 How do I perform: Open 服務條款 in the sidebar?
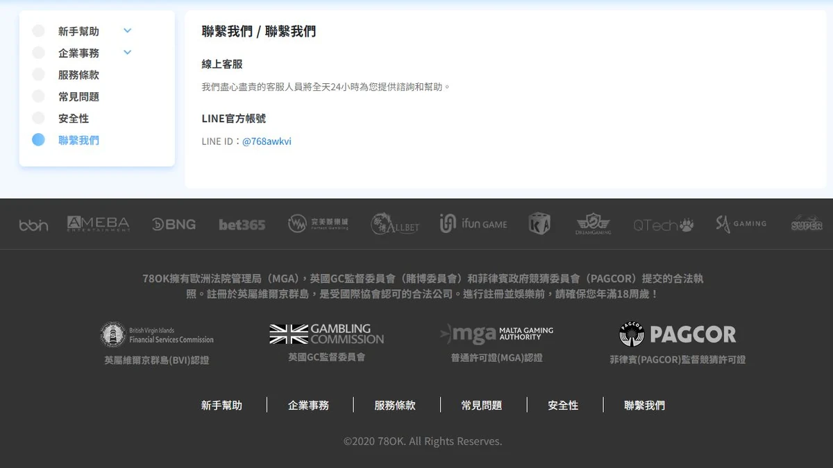pyautogui.click(x=78, y=75)
